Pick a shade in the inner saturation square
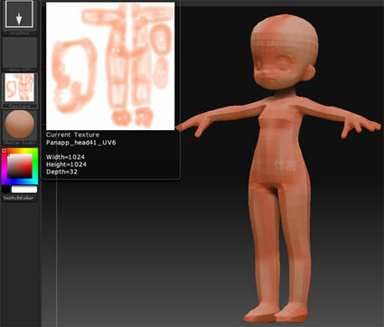The width and height of the screenshot is (384, 327). [x=20, y=166]
